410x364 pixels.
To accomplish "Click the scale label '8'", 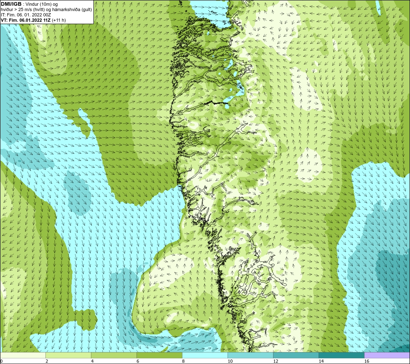I will tap(183, 362).
